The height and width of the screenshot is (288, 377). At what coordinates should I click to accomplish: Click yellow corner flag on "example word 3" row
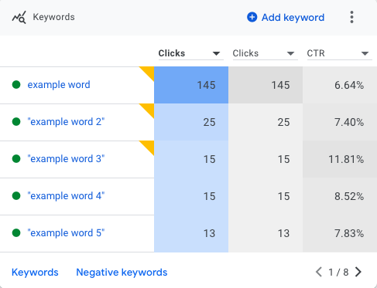[149, 146]
